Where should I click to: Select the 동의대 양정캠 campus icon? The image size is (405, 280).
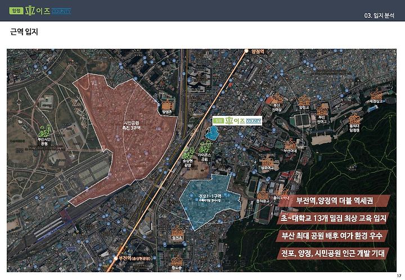(354, 119)
